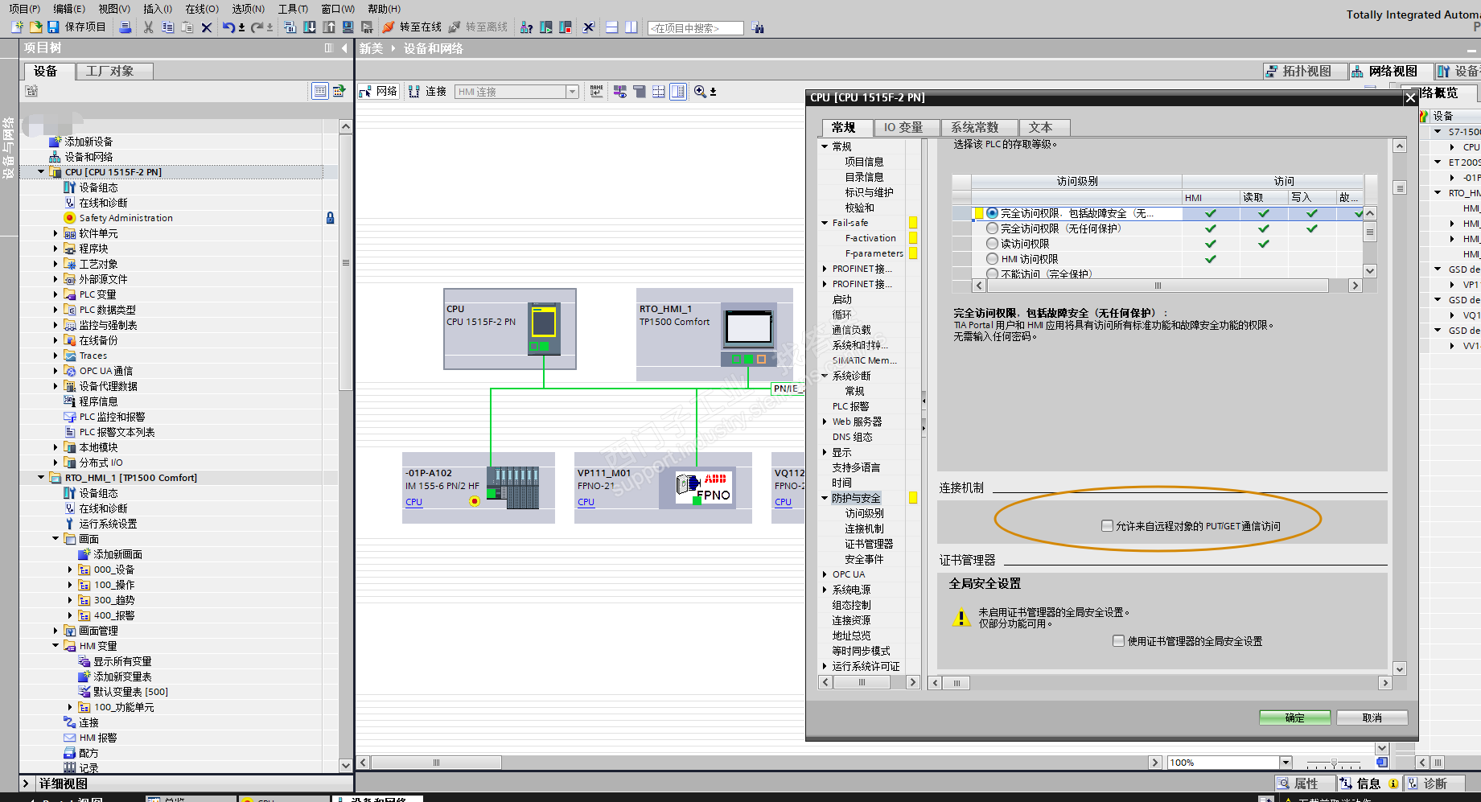This screenshot has height=802, width=1481.
Task: Click the stop CPU icon
Action: (566, 27)
